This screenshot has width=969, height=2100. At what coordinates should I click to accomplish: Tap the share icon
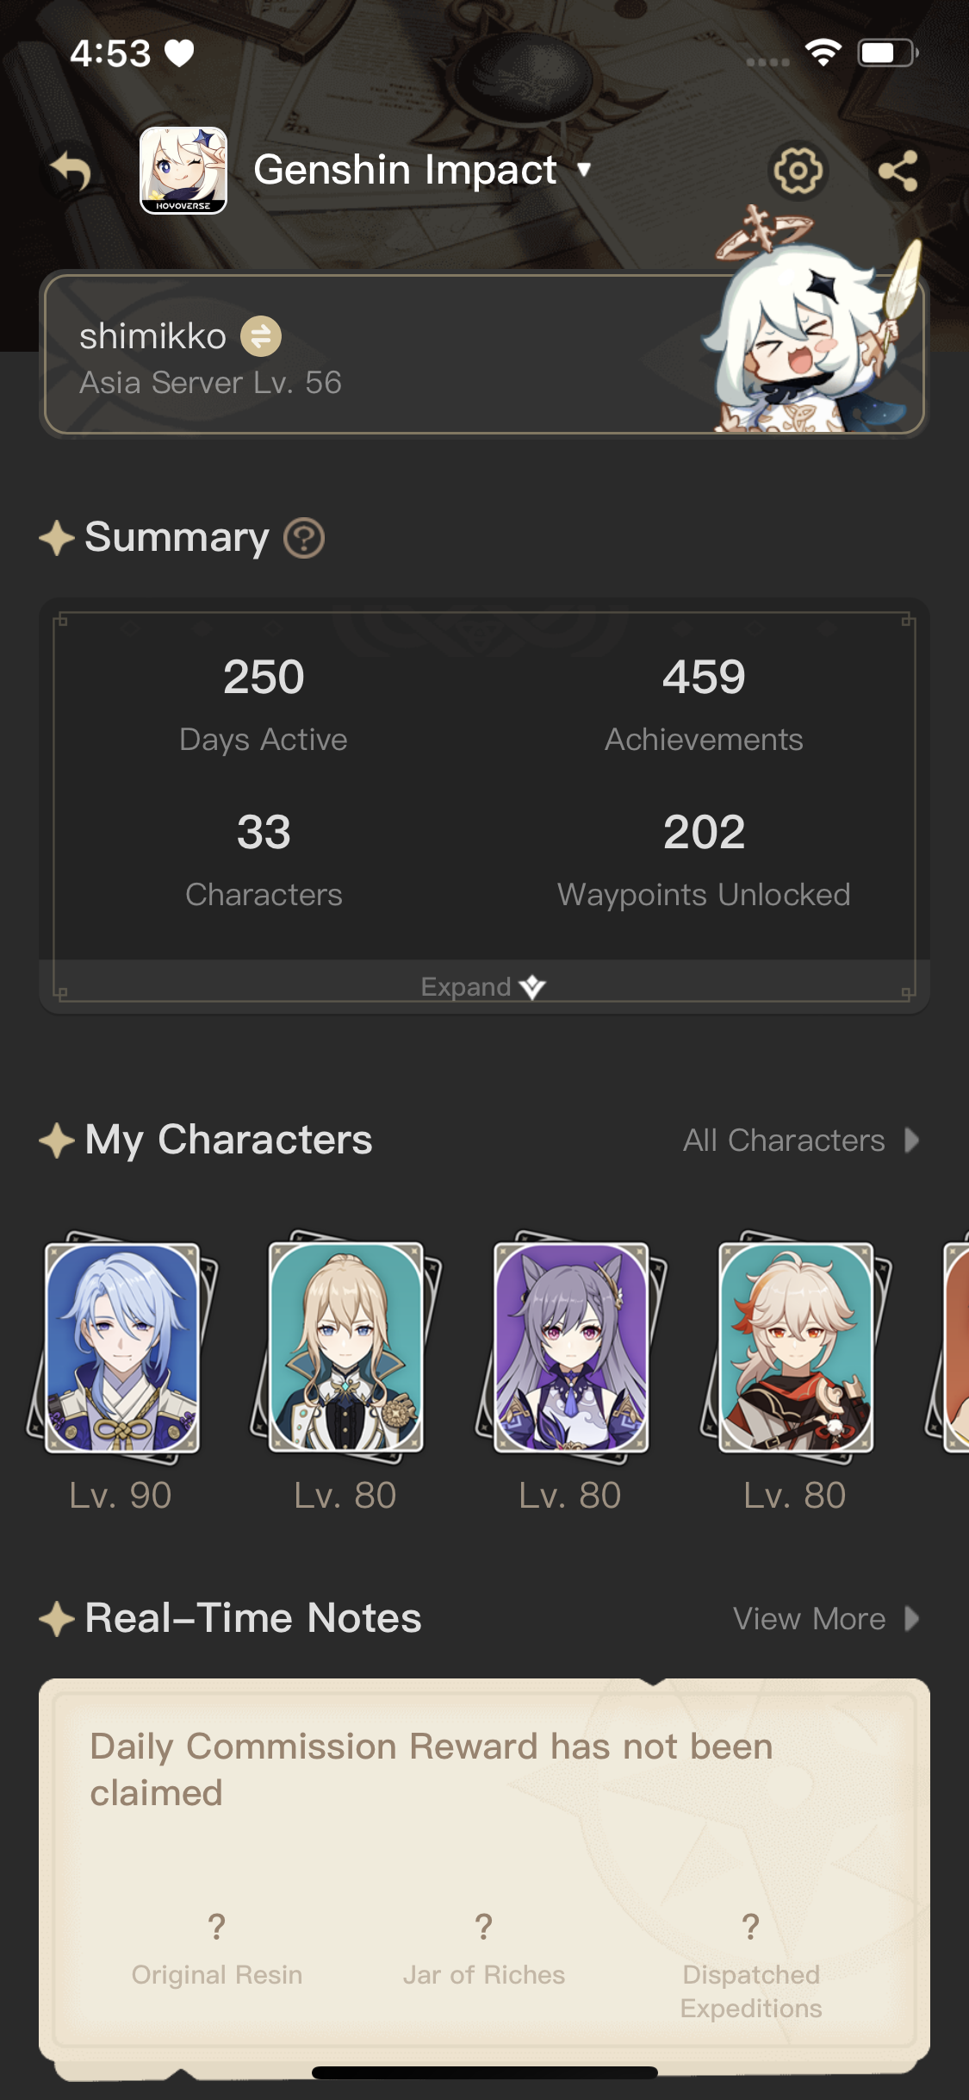(x=898, y=171)
